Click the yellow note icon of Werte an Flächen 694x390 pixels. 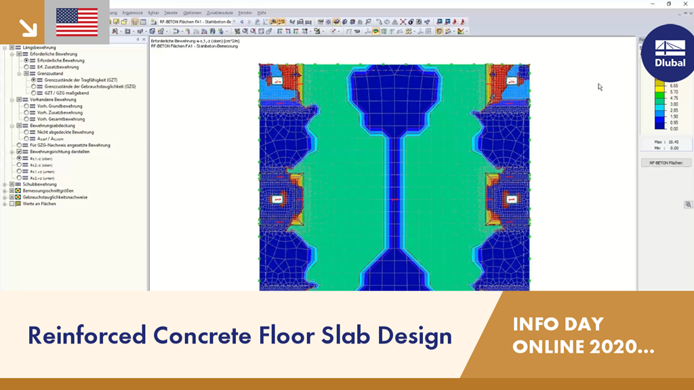pos(18,204)
